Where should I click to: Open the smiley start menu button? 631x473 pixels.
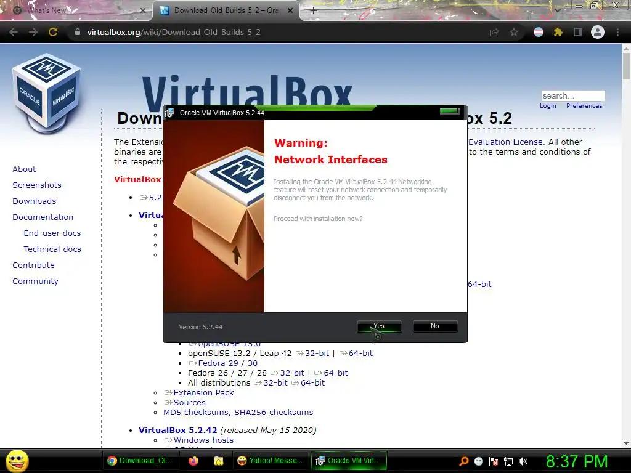pos(17,461)
